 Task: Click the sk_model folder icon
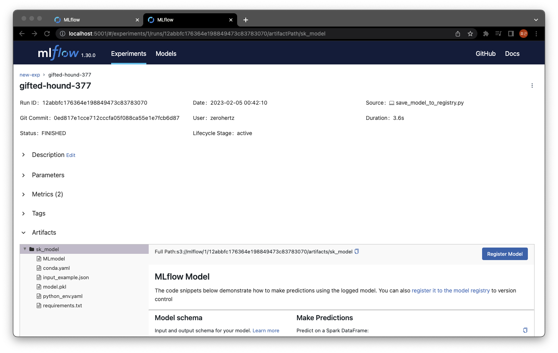point(32,249)
